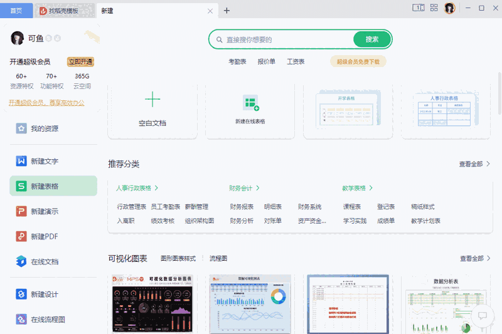Click the window layout icon in title bar

click(418, 8)
